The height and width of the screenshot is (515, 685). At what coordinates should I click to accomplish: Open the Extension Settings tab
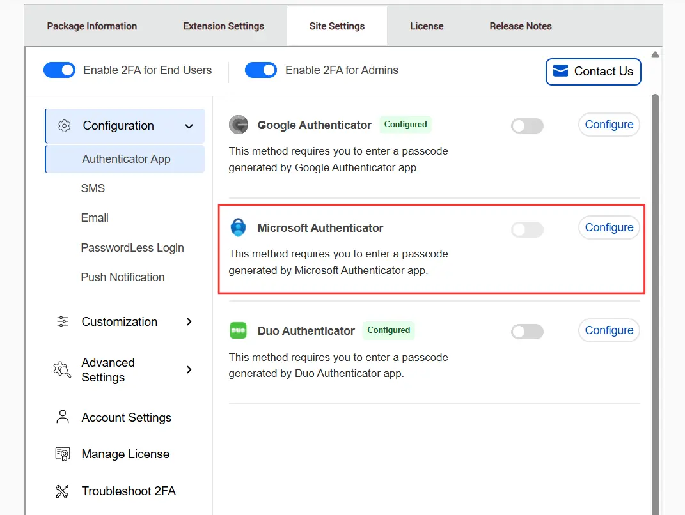223,26
